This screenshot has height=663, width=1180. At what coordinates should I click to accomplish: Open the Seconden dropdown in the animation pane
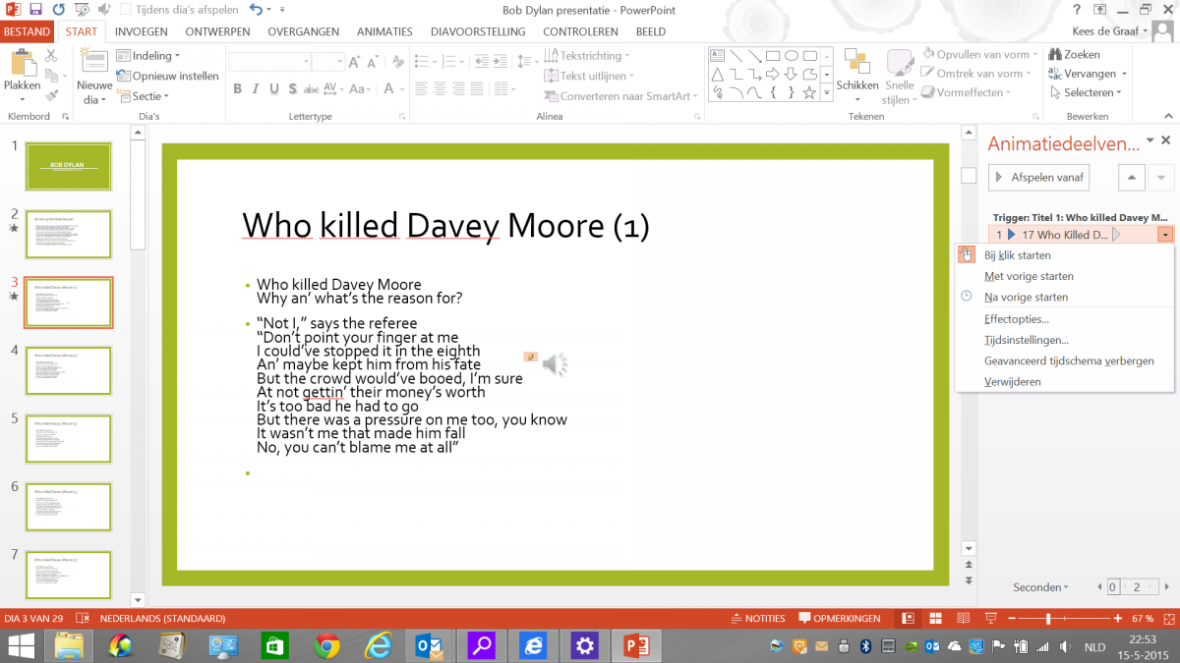(1040, 587)
